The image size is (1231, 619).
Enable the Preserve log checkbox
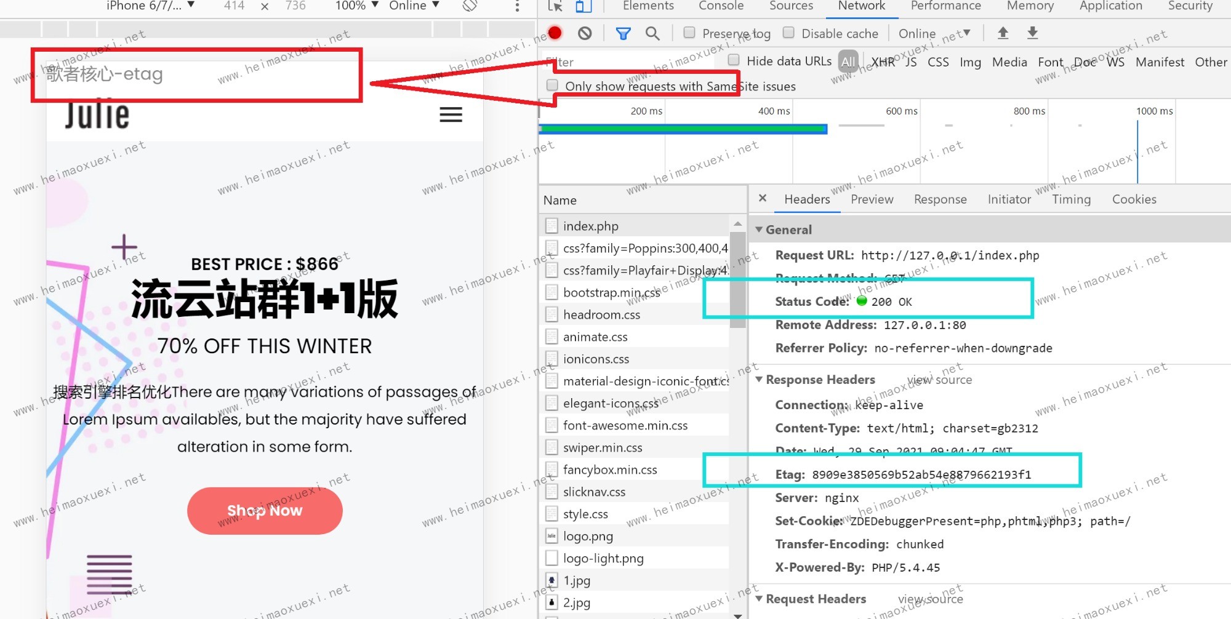689,33
